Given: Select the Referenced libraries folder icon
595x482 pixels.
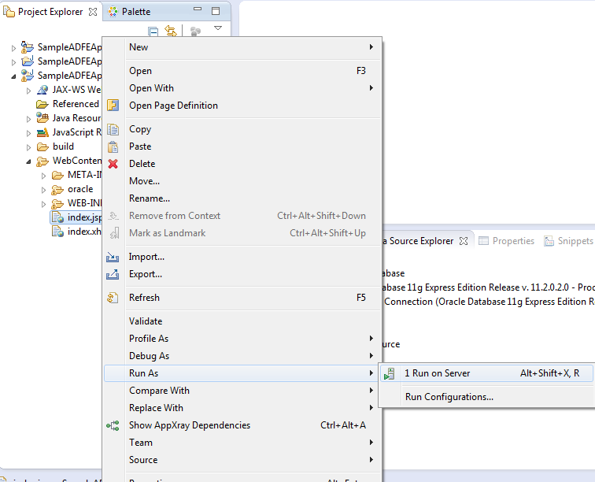Looking at the screenshot, I should point(42,104).
